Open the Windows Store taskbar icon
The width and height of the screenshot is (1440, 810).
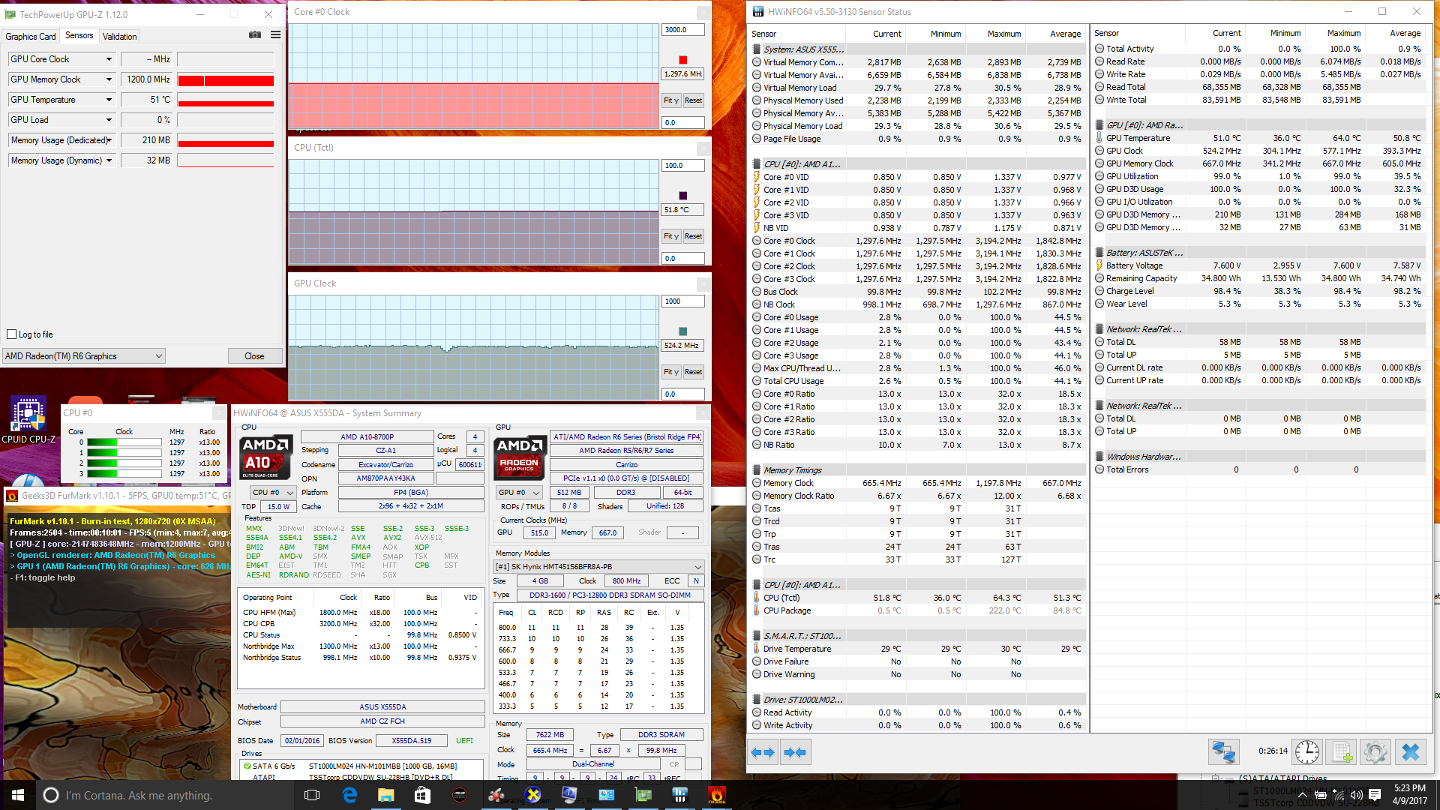[x=422, y=795]
